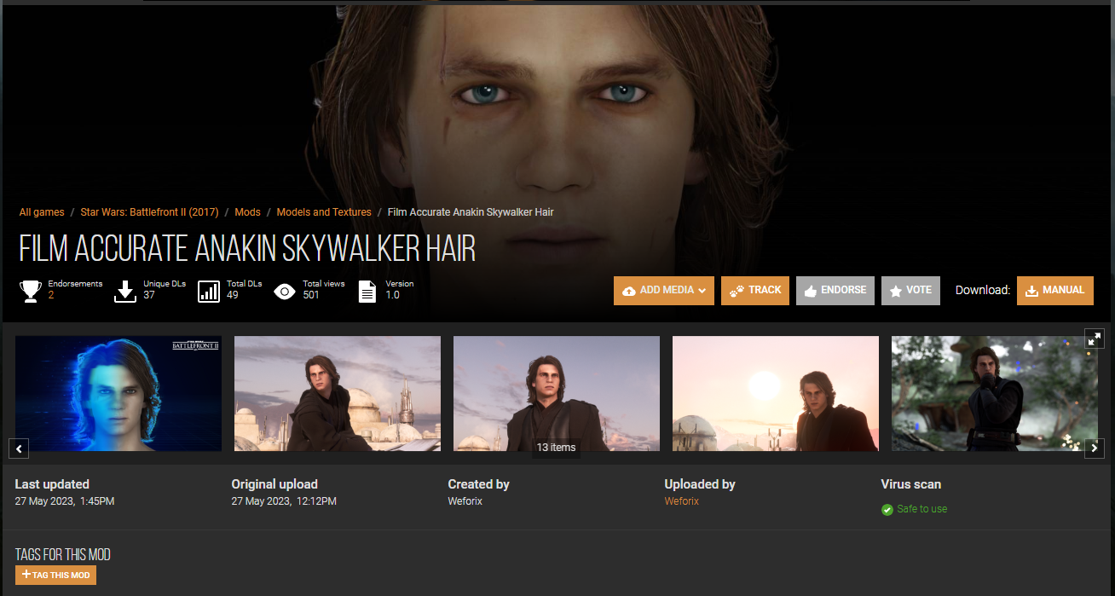Open the All games breadcrumb
This screenshot has height=596, width=1115.
click(42, 212)
